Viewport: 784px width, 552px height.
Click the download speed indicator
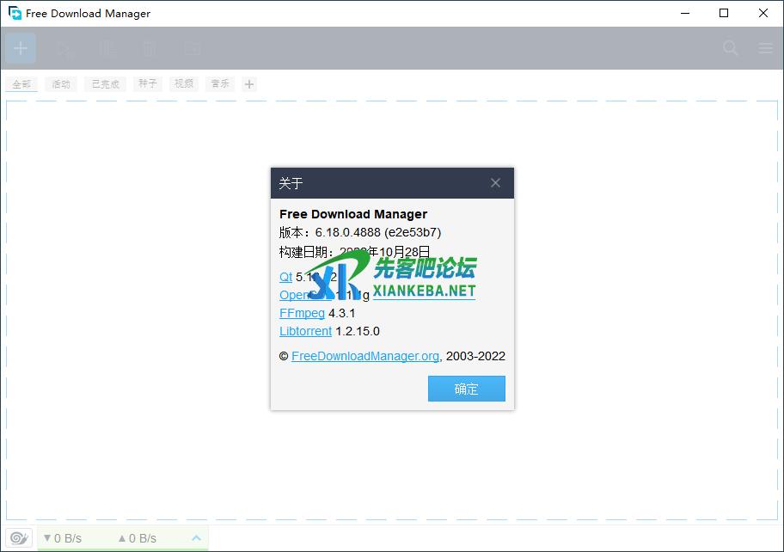(63, 538)
